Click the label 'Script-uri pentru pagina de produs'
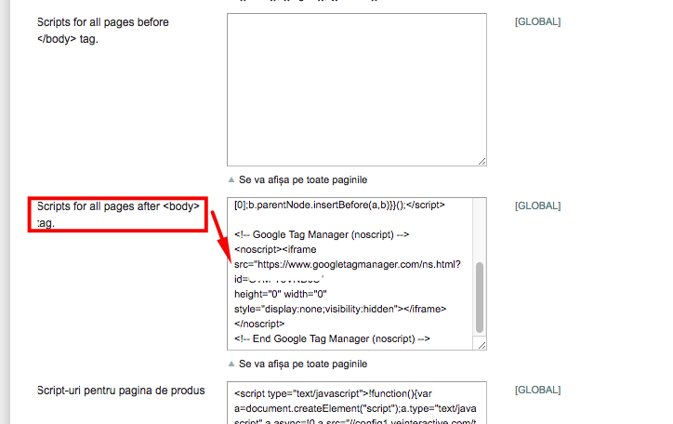The image size is (673, 424). coord(121,391)
